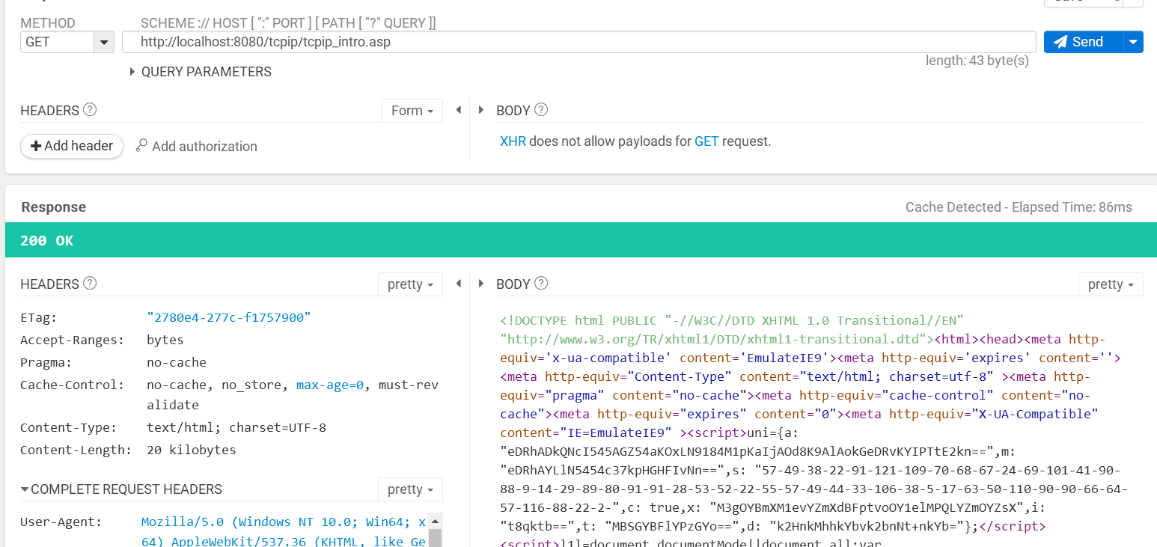The height and width of the screenshot is (547, 1157).
Task: Click the URL input field
Action: [x=578, y=42]
